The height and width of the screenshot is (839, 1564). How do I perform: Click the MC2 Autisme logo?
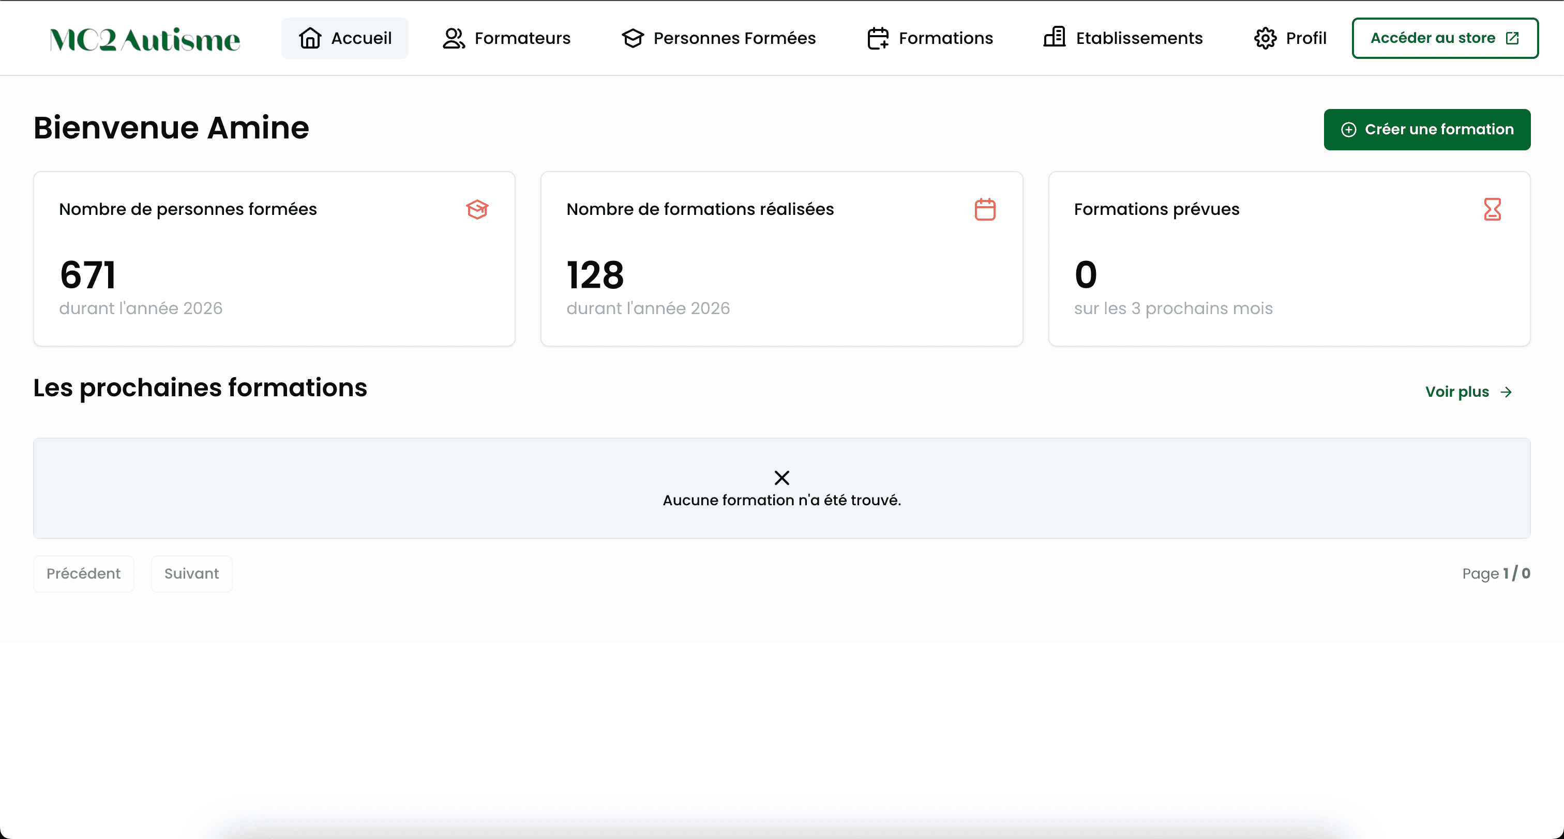144,39
